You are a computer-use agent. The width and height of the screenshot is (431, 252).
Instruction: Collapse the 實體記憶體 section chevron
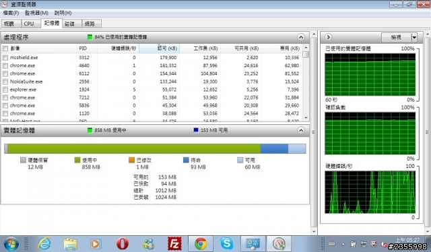click(x=301, y=130)
